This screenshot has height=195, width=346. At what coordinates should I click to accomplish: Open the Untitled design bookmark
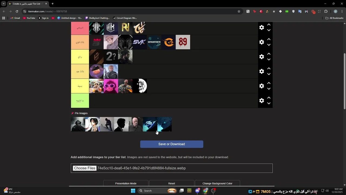(69, 18)
